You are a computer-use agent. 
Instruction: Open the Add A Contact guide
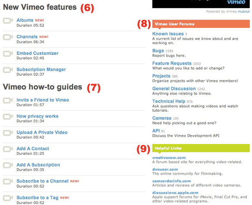(33, 148)
